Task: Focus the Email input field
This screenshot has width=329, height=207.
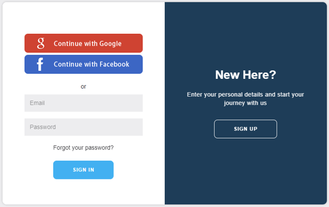Action: point(84,103)
